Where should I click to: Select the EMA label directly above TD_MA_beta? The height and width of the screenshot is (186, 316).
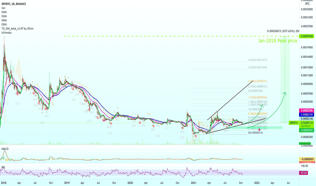4,24
